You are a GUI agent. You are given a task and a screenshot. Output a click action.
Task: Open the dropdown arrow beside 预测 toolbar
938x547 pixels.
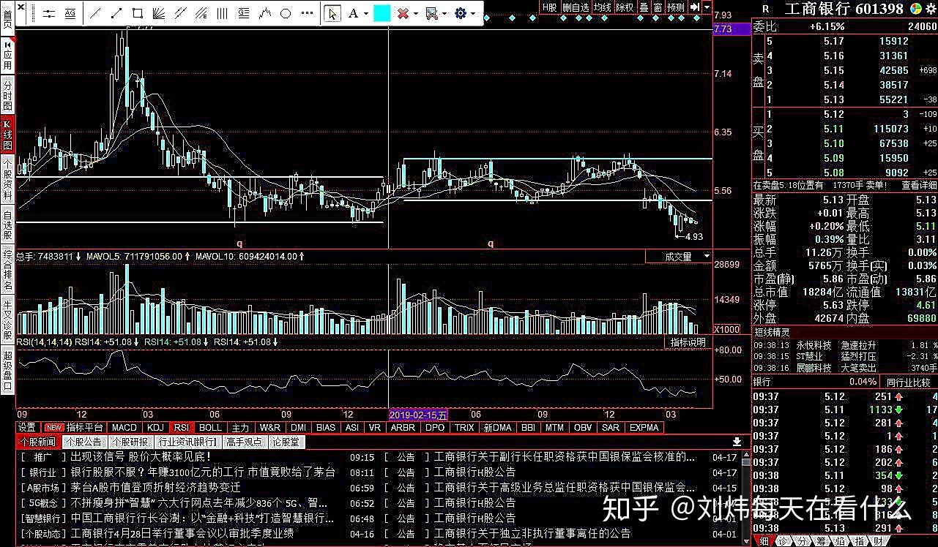click(x=707, y=7)
